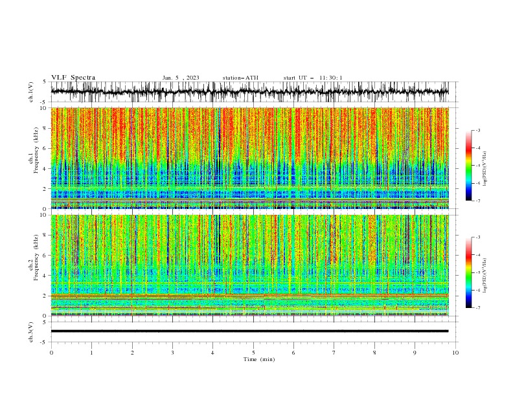Viewport: 513px width, 396px height.
Task: Click the ch.1 'Frequency (kHz)' axis label
Action: (36, 150)
